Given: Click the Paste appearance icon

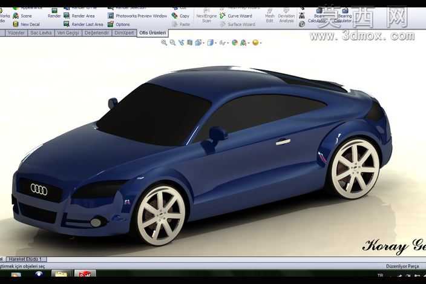Looking at the screenshot, I should tap(174, 24).
